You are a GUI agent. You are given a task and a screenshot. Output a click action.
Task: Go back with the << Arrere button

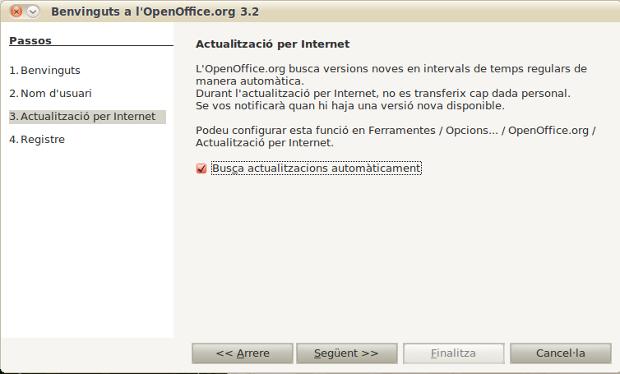243,353
